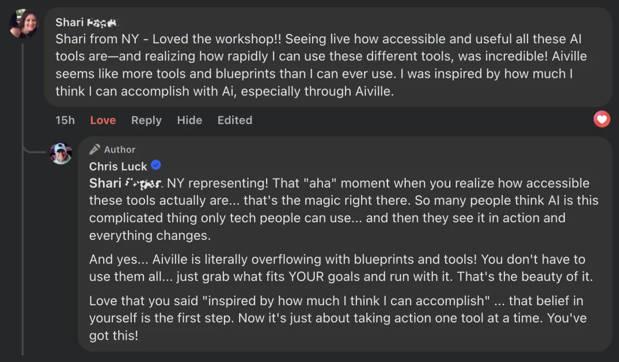
Task: Click the "NY representing!" reply paragraph
Action: click(x=340, y=209)
